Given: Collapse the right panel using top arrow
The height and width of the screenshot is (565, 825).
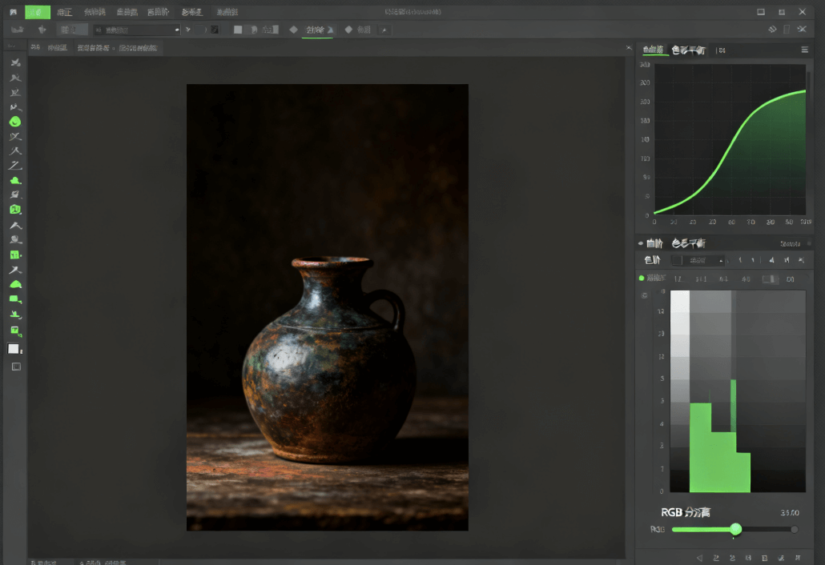Looking at the screenshot, I should coord(629,49).
